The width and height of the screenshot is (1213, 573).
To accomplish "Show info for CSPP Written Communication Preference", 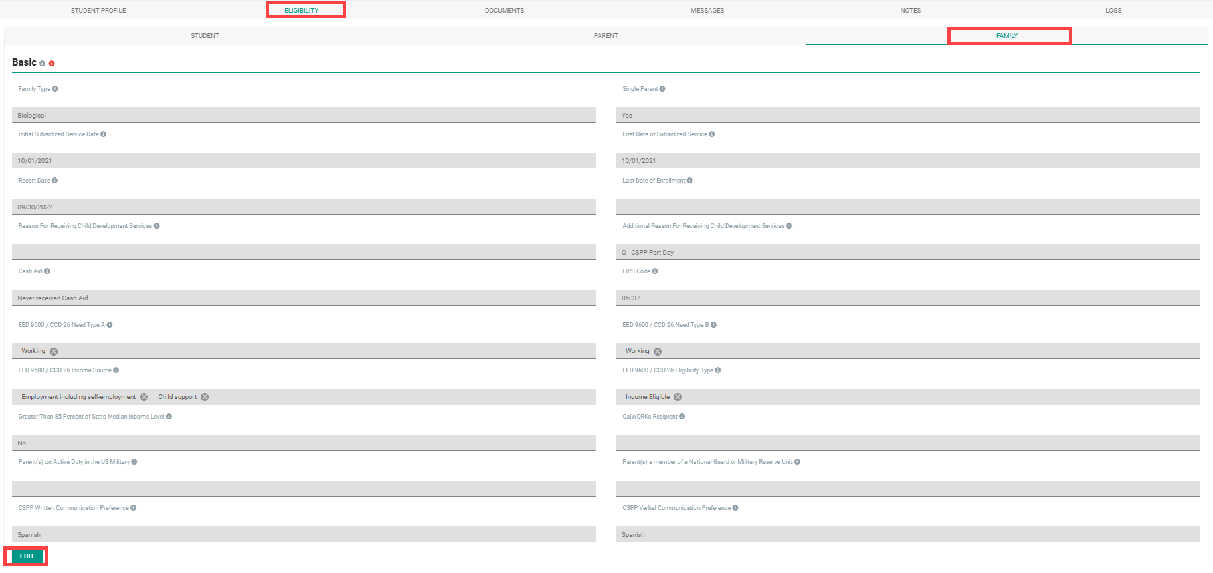I will (x=134, y=508).
